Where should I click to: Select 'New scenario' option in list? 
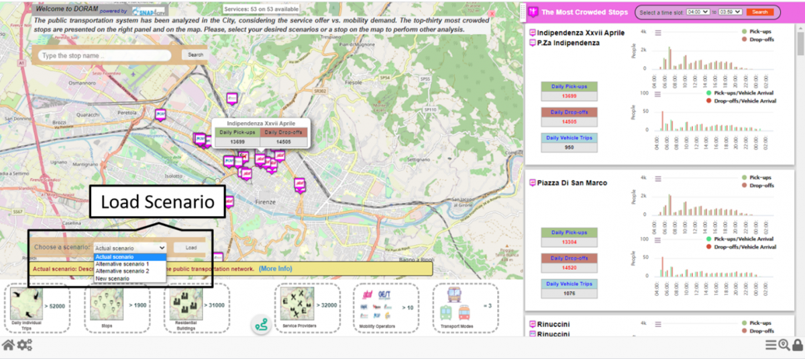(x=113, y=278)
